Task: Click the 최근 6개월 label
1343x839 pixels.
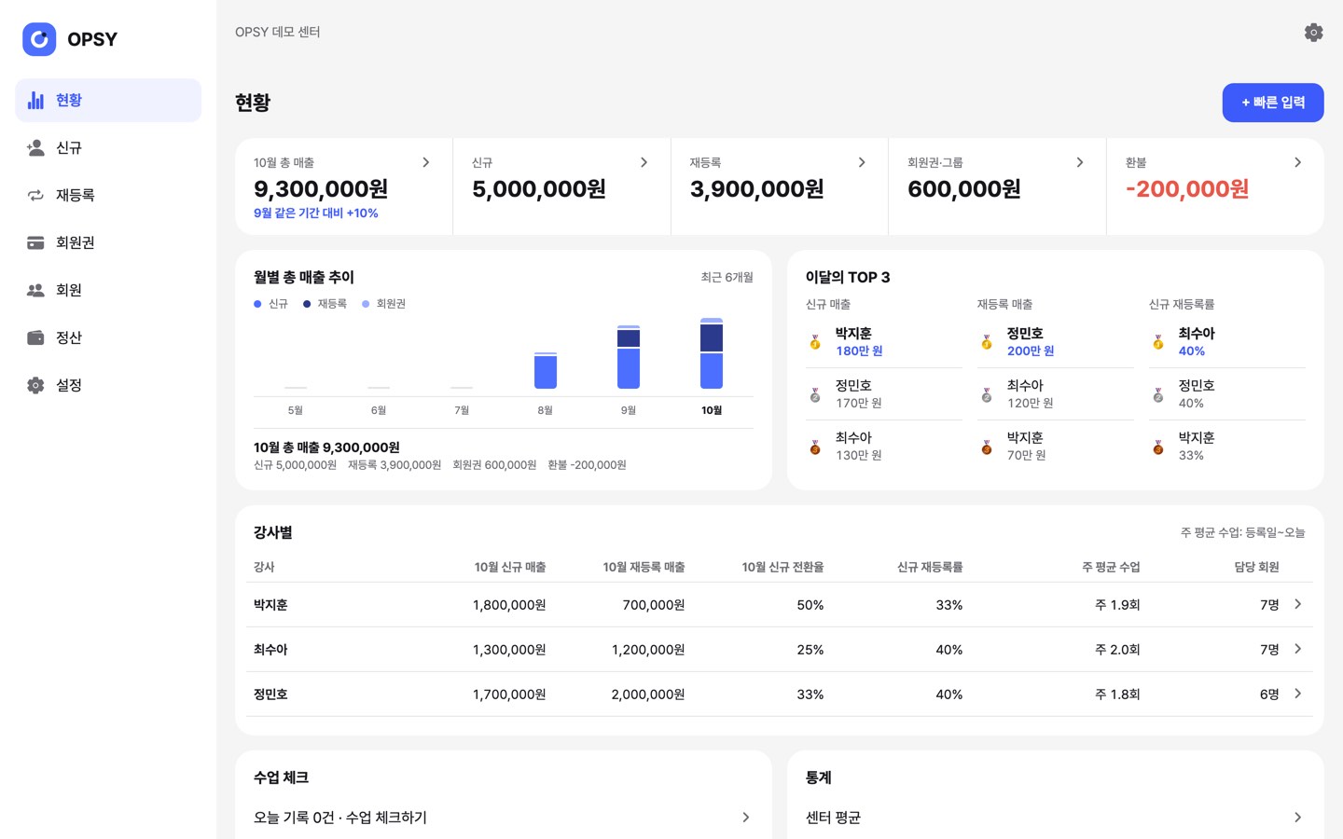Action: point(727,277)
